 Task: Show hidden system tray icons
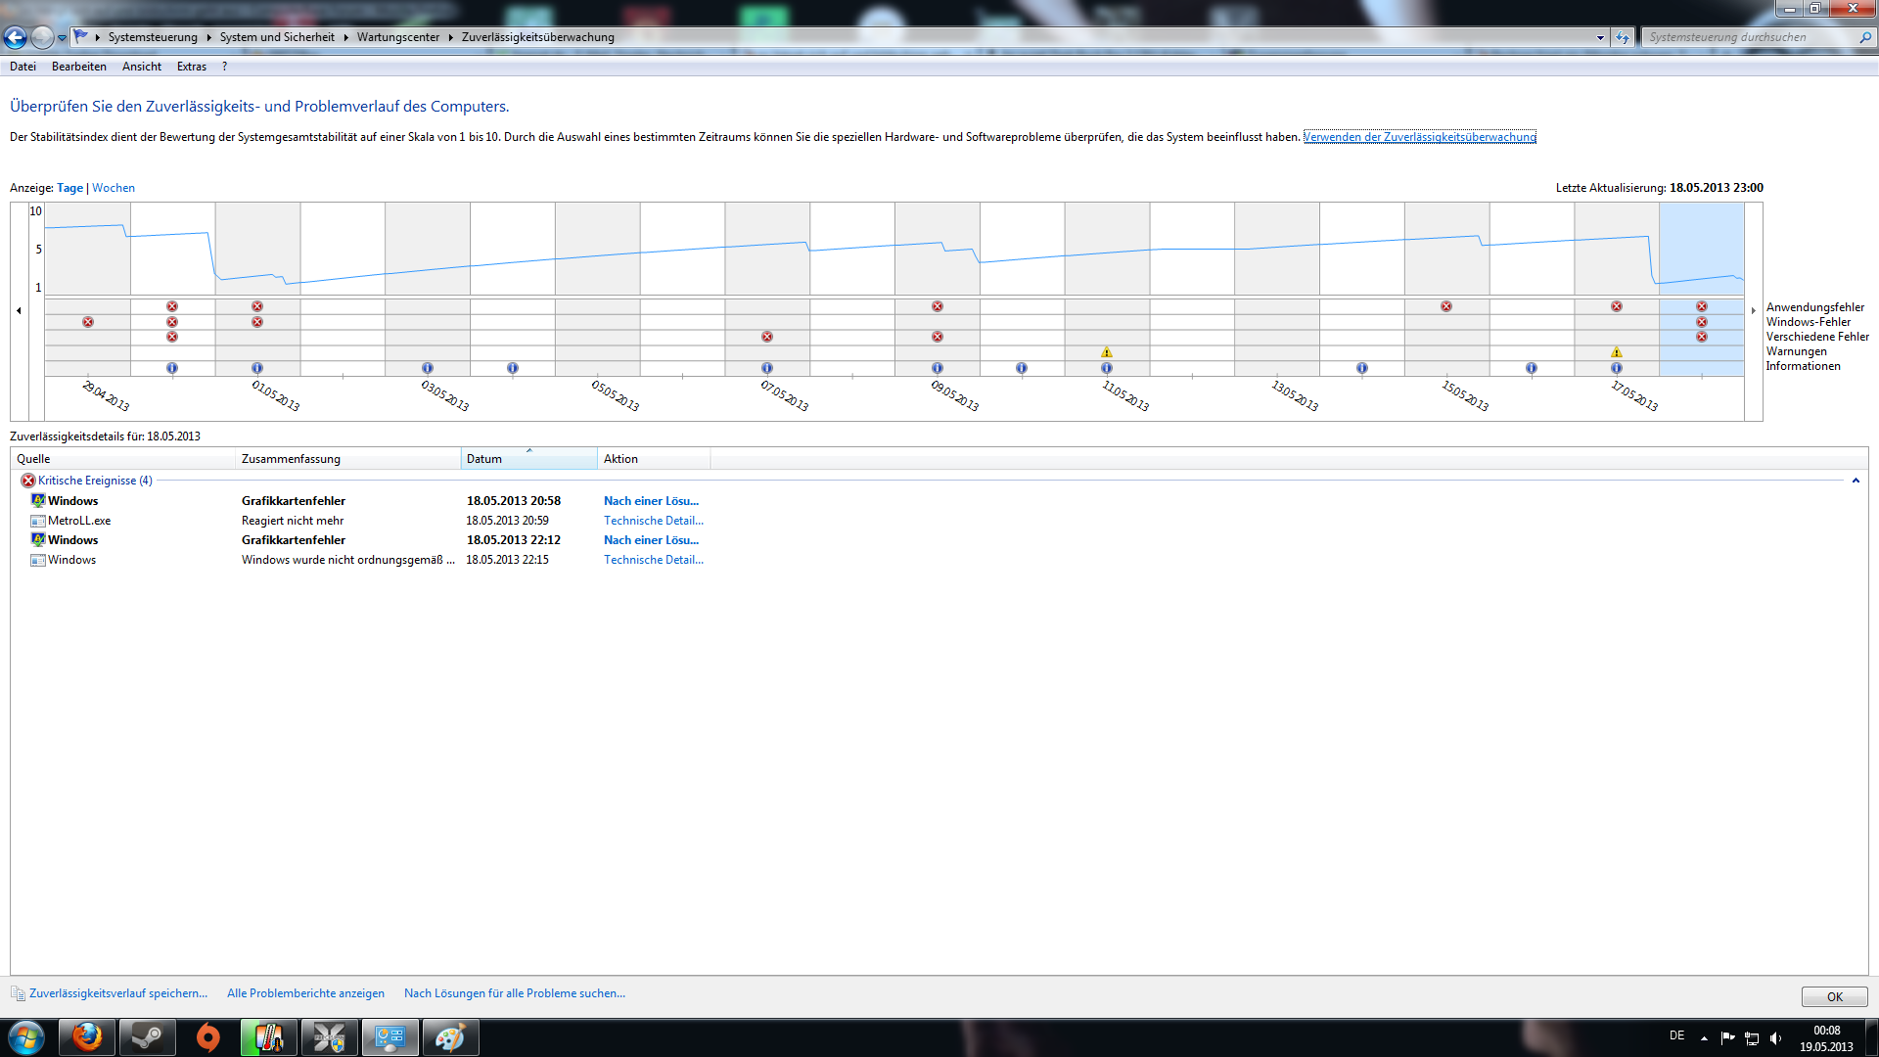[x=1704, y=1038]
